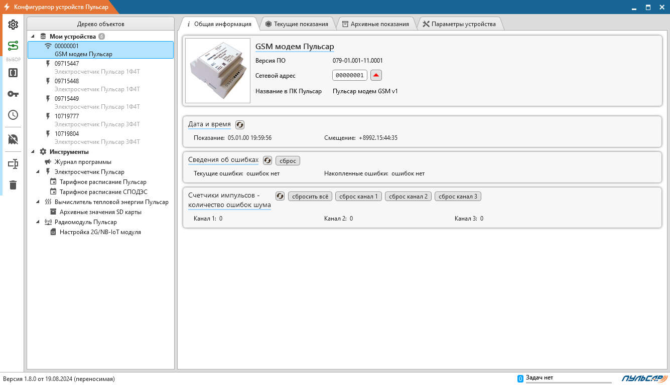
Task: Click gear icon next to Инструменты
Action: 43,152
